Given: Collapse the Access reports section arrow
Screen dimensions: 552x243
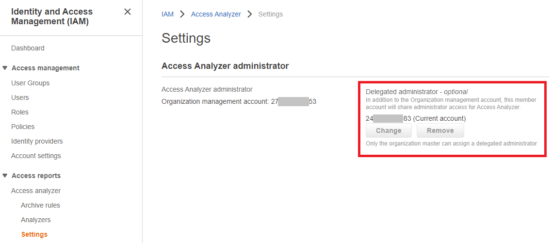Looking at the screenshot, I should (4, 176).
